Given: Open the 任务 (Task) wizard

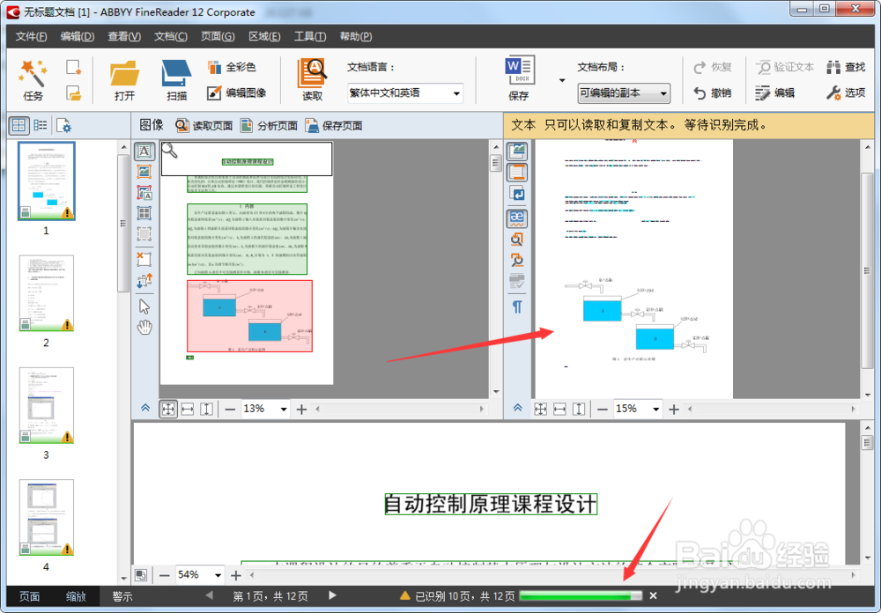Looking at the screenshot, I should coord(33,80).
